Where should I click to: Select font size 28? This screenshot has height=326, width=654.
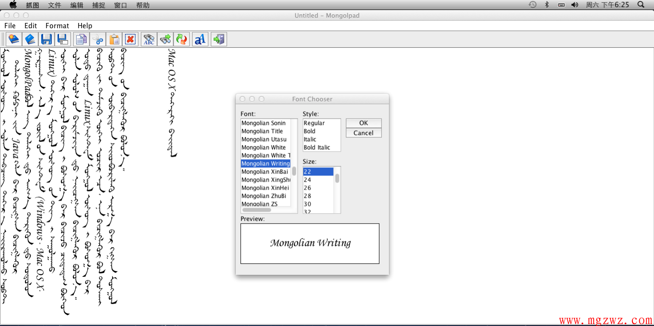tap(318, 196)
